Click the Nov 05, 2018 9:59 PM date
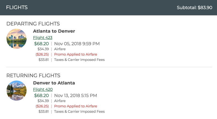 point(77,44)
